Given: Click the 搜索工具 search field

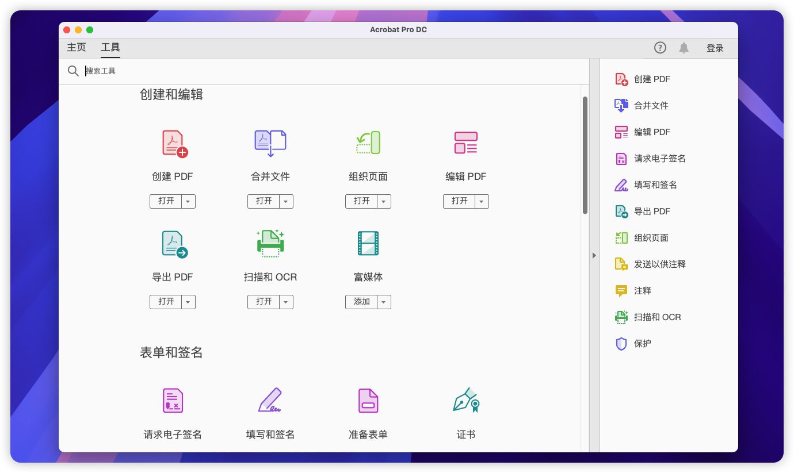Looking at the screenshot, I should (x=288, y=71).
